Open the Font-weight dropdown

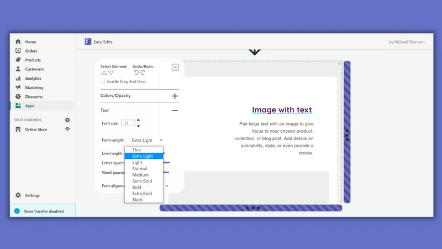click(147, 140)
